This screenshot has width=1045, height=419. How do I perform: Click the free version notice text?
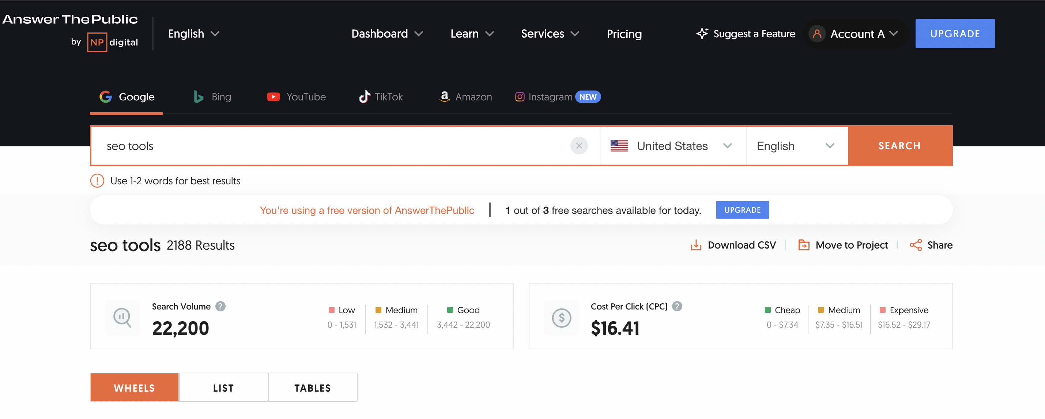pyautogui.click(x=367, y=210)
